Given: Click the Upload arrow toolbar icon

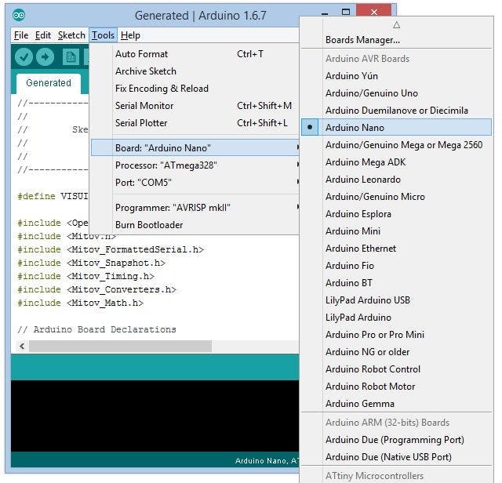Looking at the screenshot, I should click(x=45, y=56).
